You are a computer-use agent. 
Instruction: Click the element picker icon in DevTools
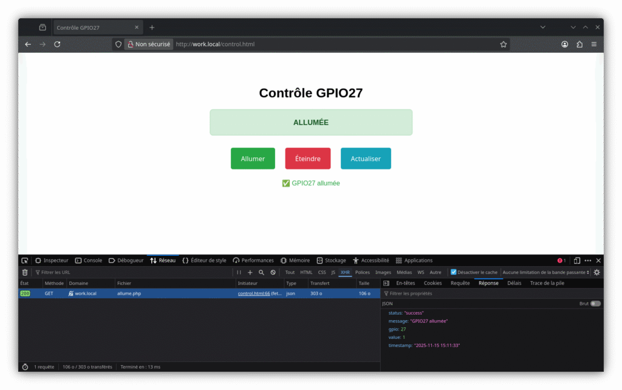[x=25, y=261]
